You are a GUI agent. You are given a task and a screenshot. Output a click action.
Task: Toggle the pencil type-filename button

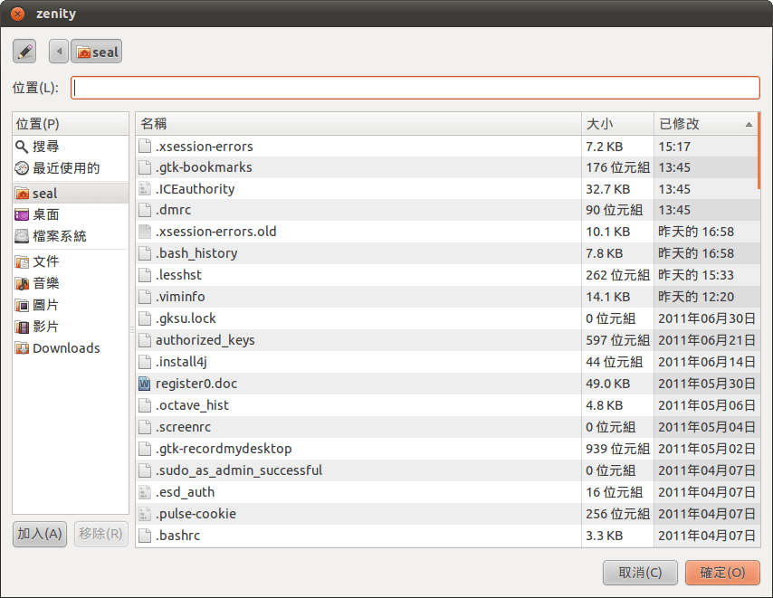click(24, 52)
